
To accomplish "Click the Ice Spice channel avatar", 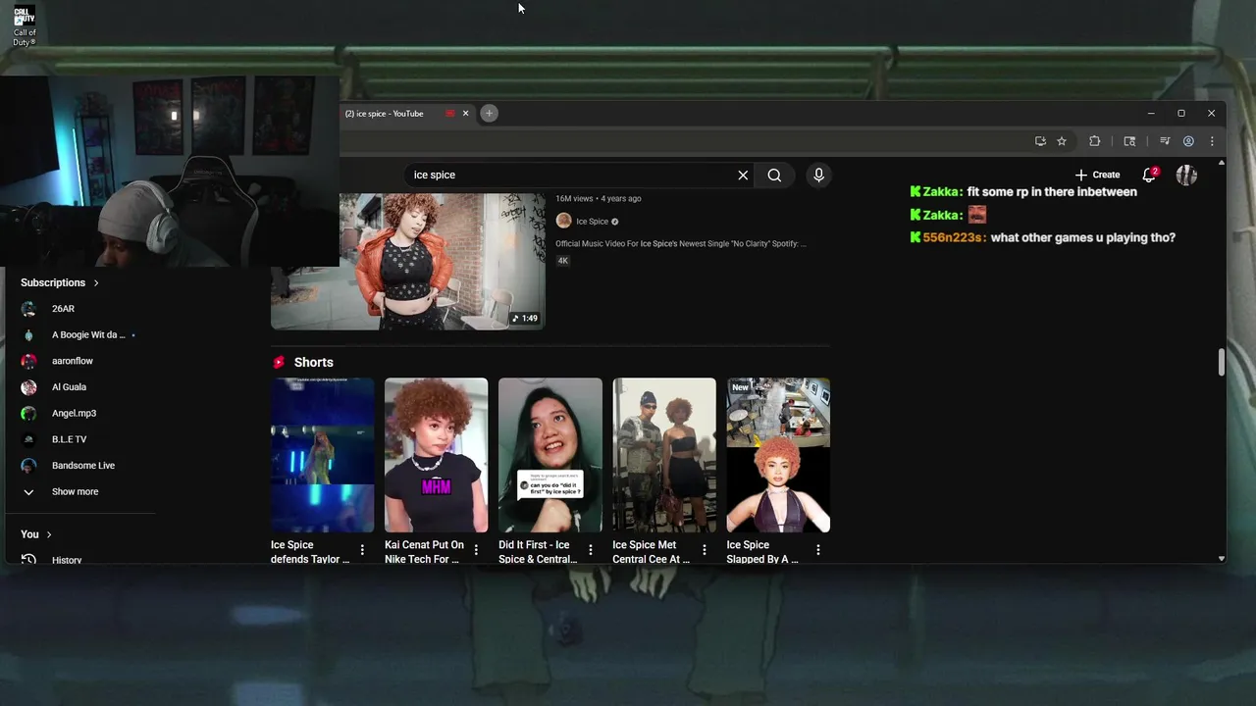I will [563, 221].
